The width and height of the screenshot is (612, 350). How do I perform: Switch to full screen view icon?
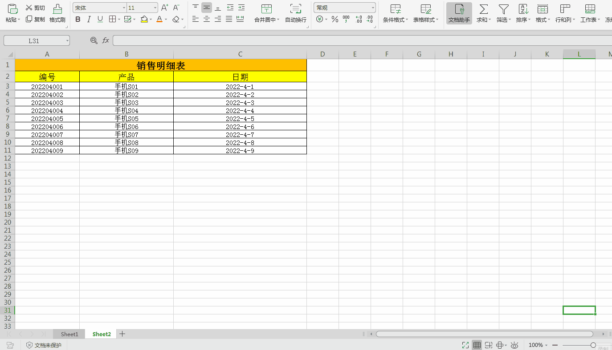[465, 345]
